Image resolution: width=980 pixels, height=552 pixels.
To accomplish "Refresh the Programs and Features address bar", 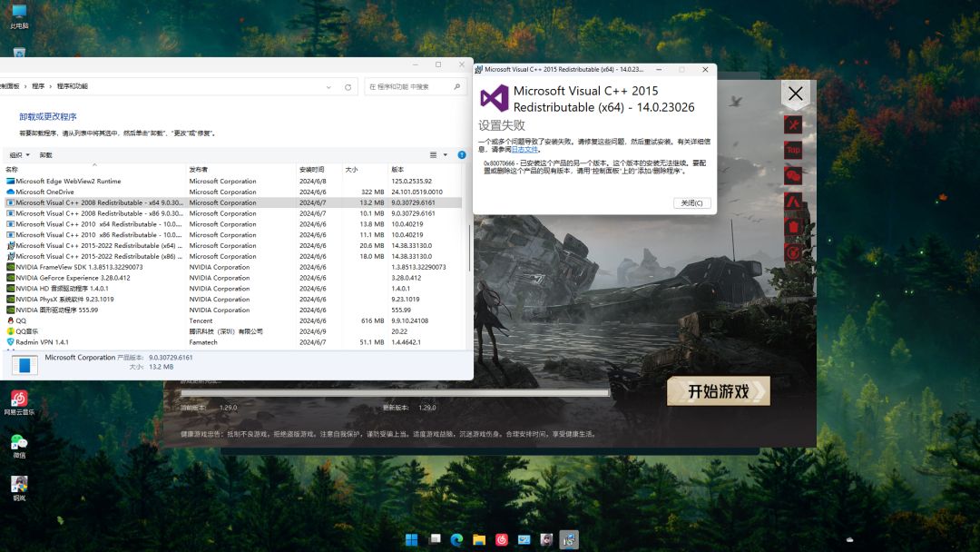I will coord(348,87).
